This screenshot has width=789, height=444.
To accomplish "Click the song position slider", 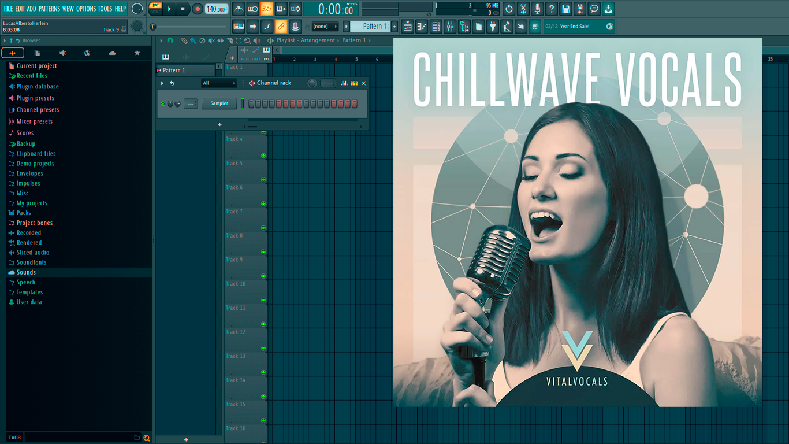I will tap(189, 27).
